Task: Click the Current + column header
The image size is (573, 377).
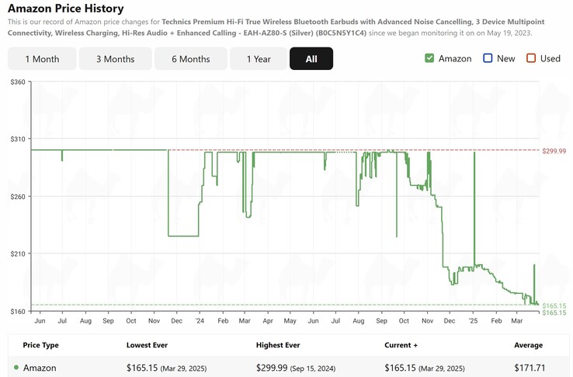Action: pyautogui.click(x=401, y=345)
